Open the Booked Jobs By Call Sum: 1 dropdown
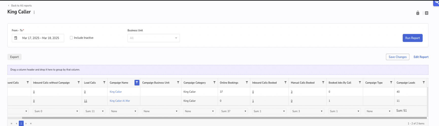This screenshot has width=439, height=126. (345, 111)
